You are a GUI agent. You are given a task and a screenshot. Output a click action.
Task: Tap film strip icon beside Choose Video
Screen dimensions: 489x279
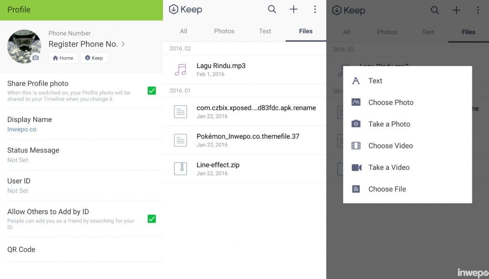(356, 145)
